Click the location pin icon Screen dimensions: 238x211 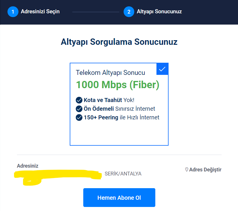point(186,170)
